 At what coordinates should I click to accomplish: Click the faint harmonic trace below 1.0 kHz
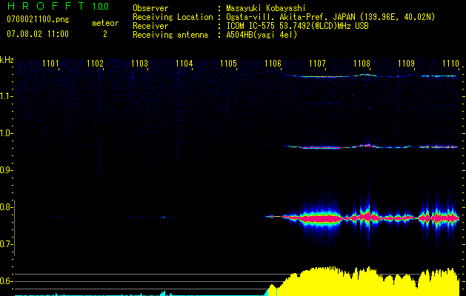[x=371, y=147]
